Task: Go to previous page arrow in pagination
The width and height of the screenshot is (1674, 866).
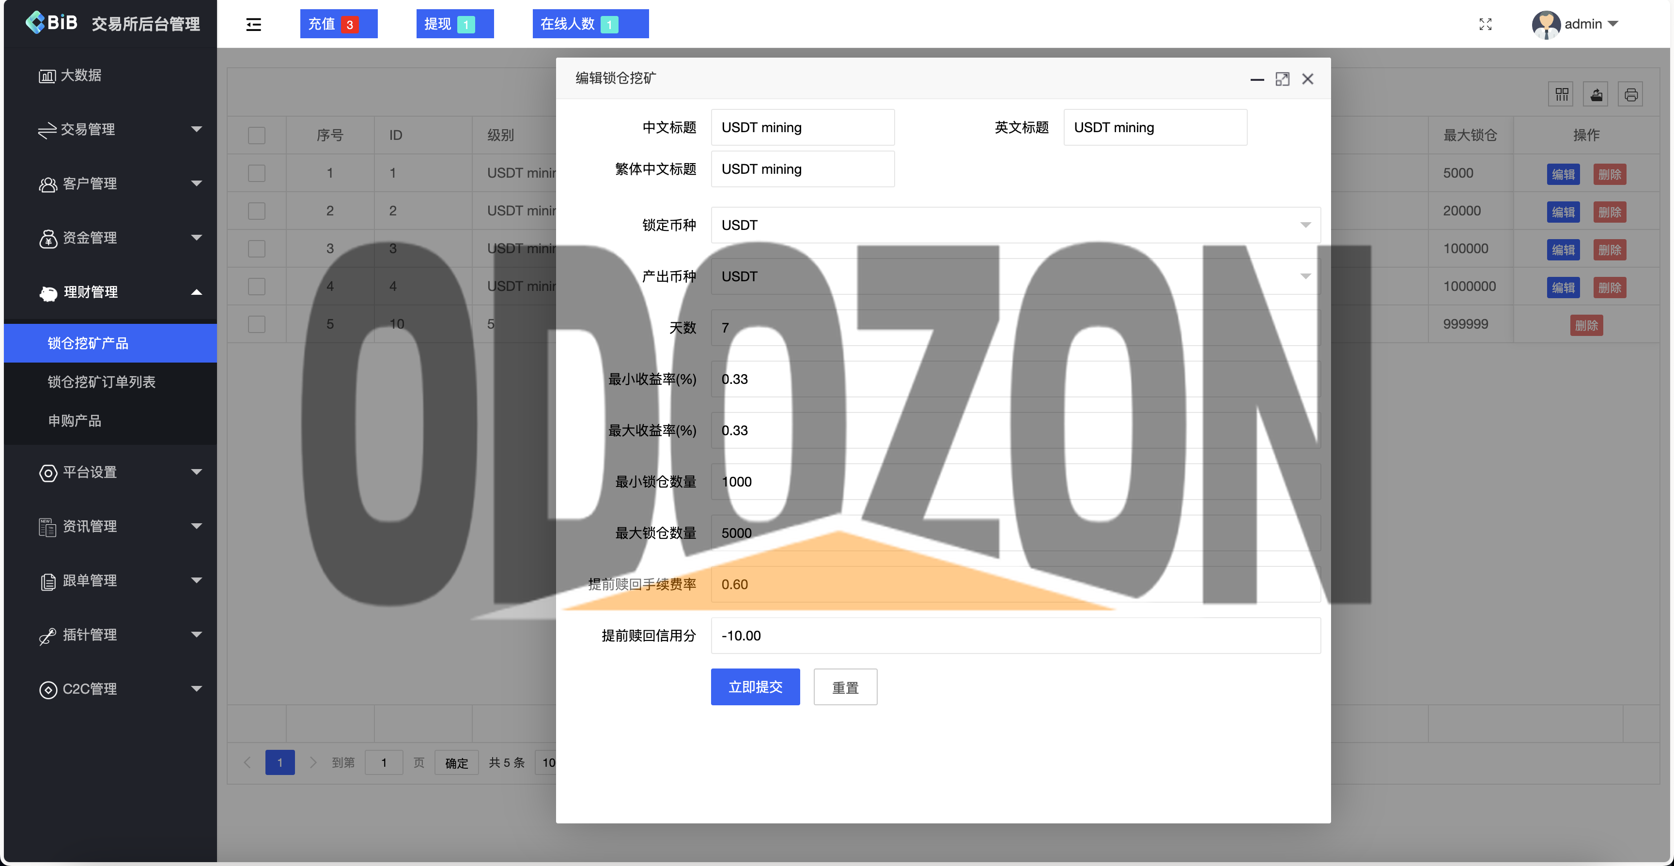Action: [247, 762]
